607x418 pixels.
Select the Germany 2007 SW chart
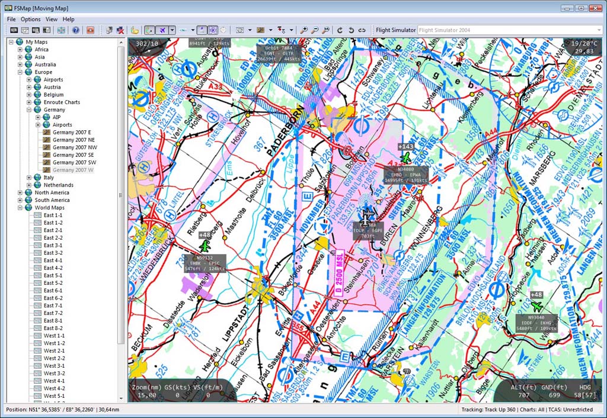pyautogui.click(x=74, y=162)
